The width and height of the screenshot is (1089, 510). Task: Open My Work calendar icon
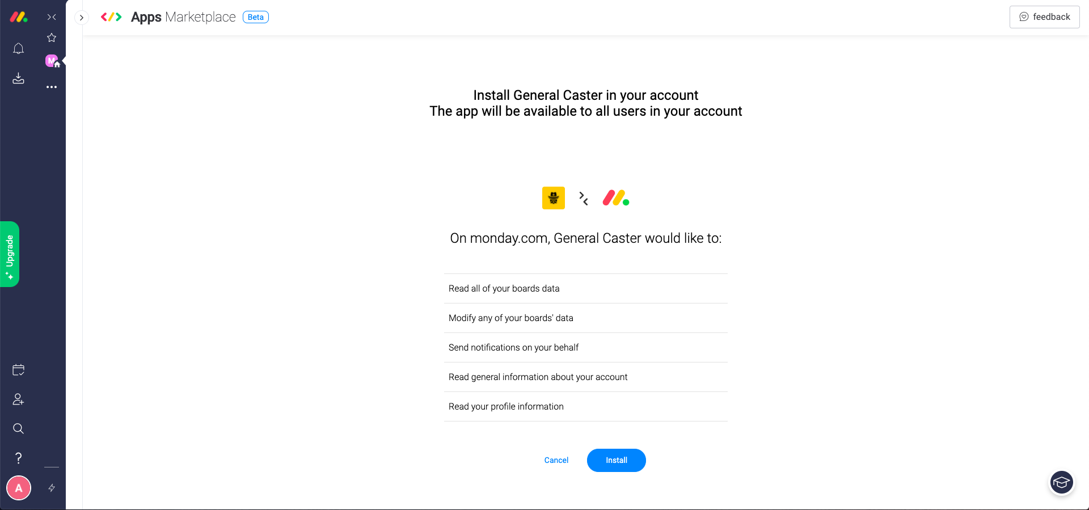[18, 370]
